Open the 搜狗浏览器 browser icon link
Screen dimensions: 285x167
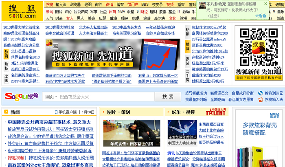pyautogui.click(x=261, y=93)
